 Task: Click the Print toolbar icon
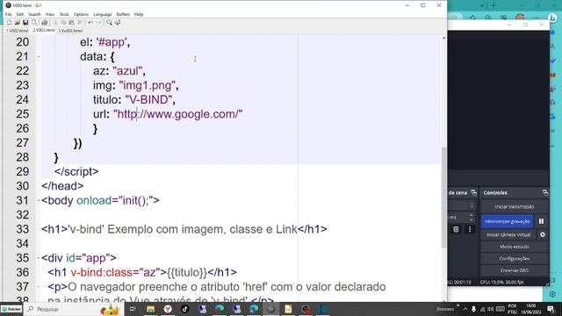pyautogui.click(x=45, y=23)
